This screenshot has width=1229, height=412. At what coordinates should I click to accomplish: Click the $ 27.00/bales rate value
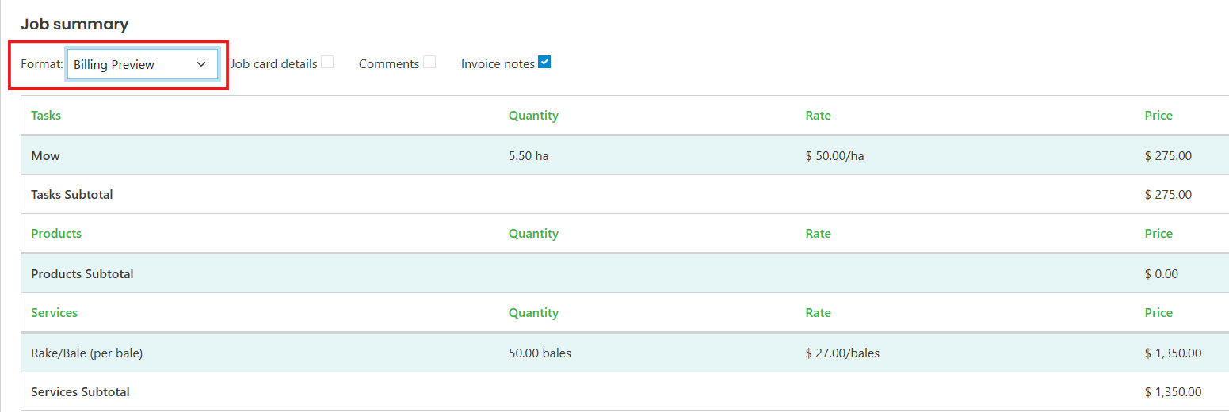842,353
